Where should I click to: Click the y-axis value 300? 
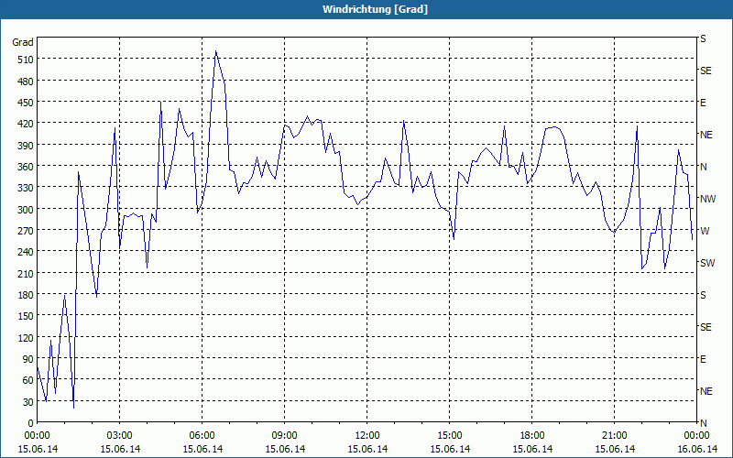click(26, 210)
